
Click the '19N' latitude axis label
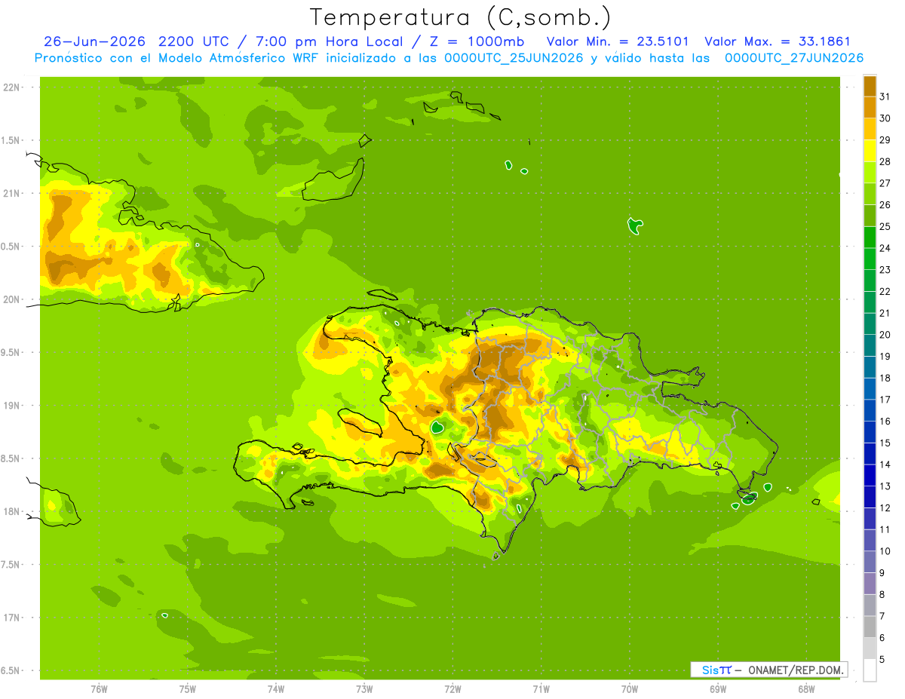pyautogui.click(x=11, y=406)
